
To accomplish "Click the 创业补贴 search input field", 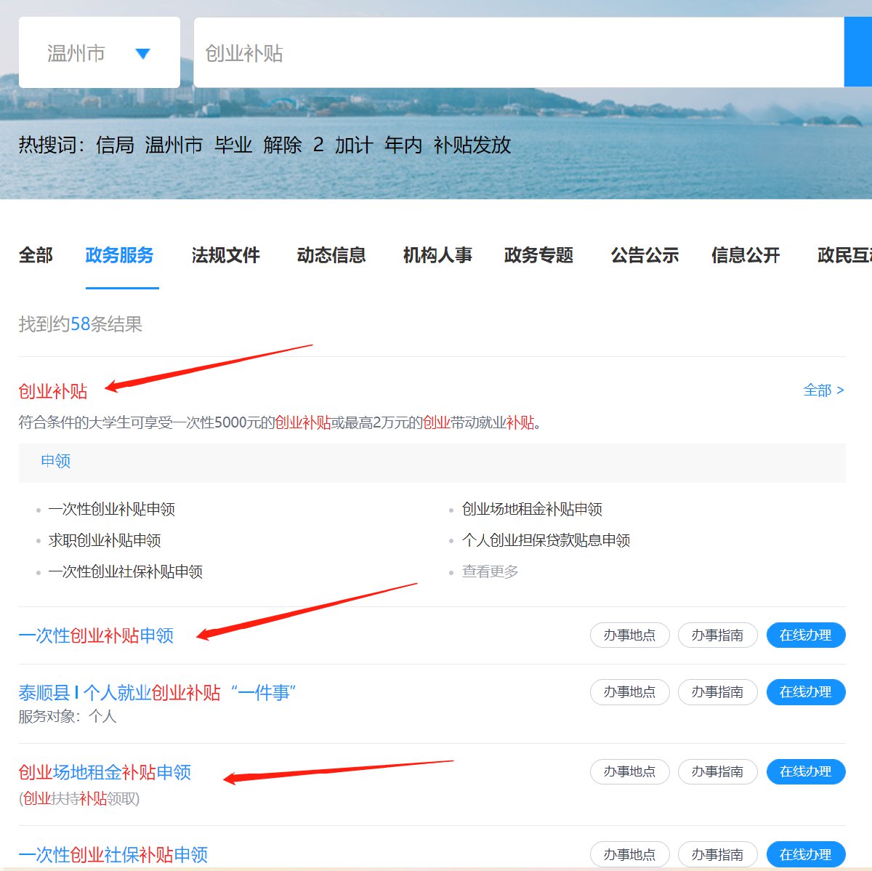I will pos(517,53).
